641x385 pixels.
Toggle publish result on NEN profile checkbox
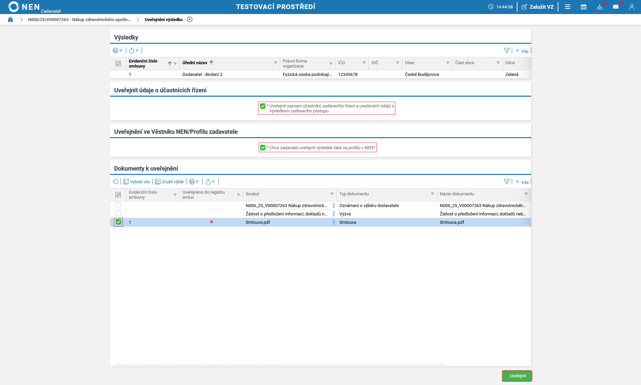(263, 148)
